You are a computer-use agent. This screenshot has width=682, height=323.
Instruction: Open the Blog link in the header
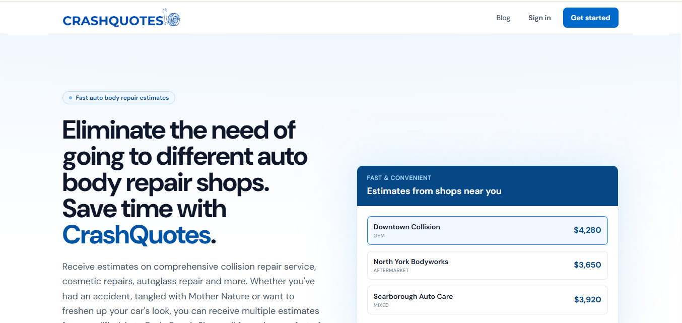click(503, 18)
